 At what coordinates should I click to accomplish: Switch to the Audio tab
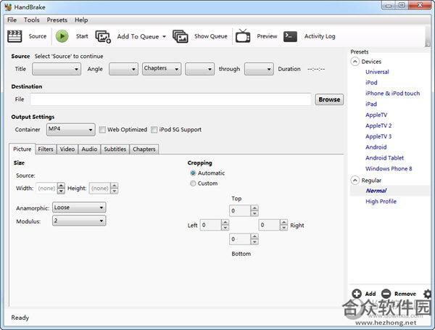(x=89, y=149)
